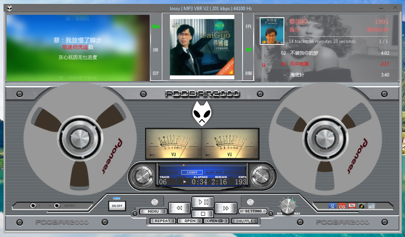Click the REPLAYGAIN indicator
The image size is (405, 237).
pyautogui.click(x=235, y=172)
